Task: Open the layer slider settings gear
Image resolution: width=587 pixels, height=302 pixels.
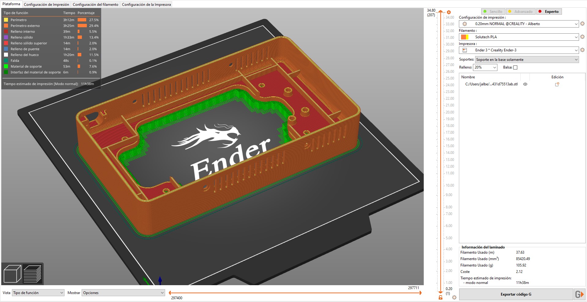Action: click(x=454, y=297)
